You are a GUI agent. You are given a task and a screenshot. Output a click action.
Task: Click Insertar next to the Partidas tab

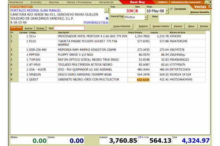[x=29, y=28]
